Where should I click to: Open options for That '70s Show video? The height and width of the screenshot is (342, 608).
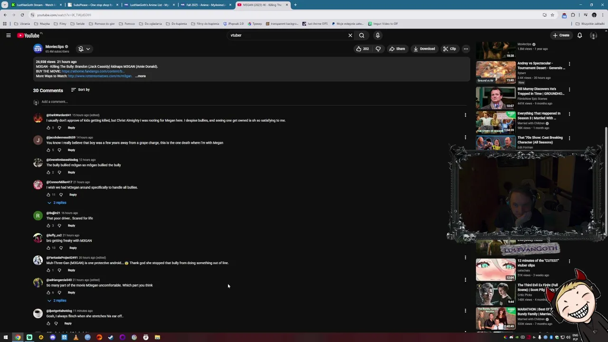click(569, 138)
